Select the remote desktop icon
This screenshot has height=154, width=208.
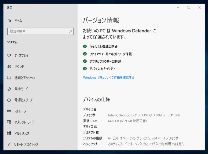pos(9,144)
